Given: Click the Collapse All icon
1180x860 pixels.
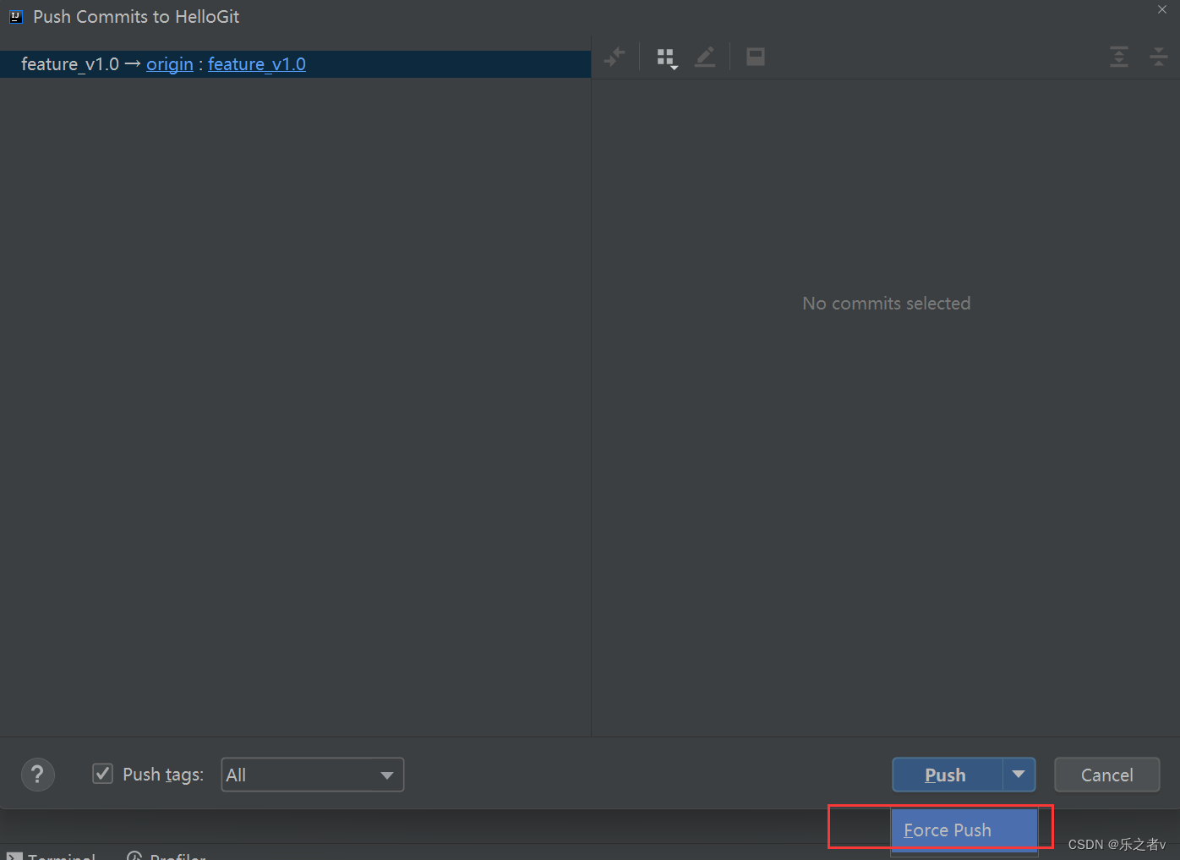Looking at the screenshot, I should pyautogui.click(x=1159, y=57).
